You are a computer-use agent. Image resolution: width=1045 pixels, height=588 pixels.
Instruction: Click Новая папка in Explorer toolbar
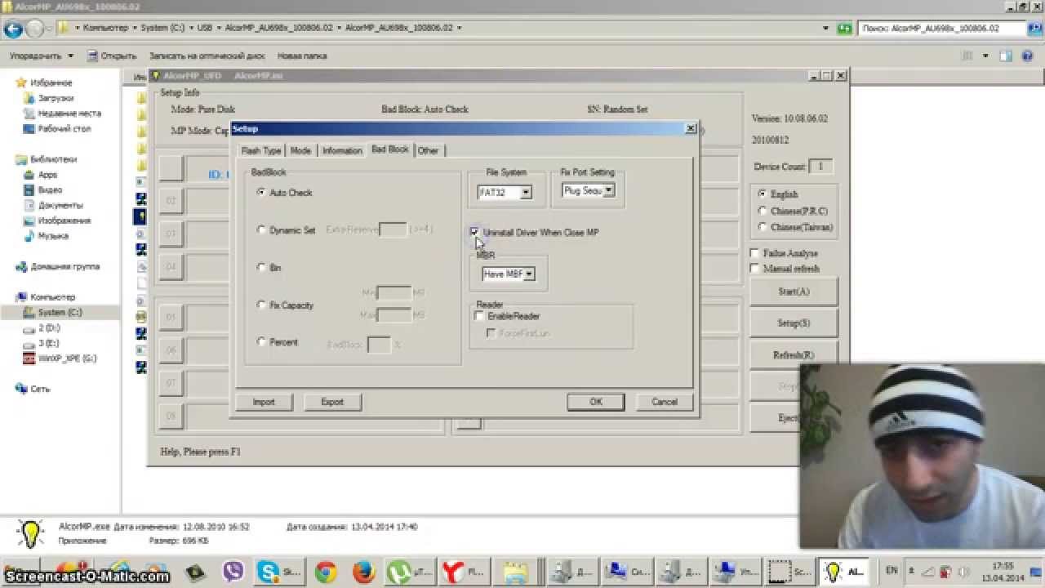(x=301, y=56)
